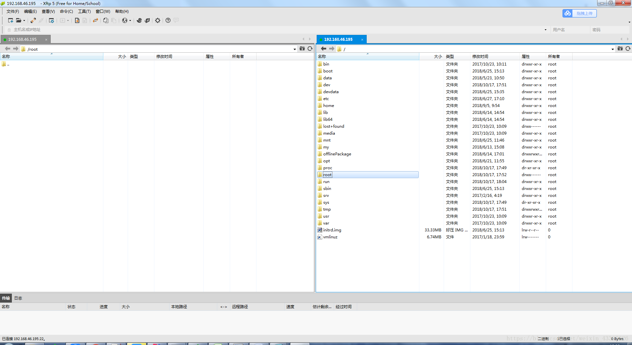Click back arrow in right pane
The image size is (632, 345).
pyautogui.click(x=324, y=49)
